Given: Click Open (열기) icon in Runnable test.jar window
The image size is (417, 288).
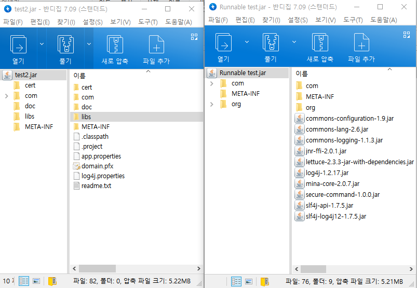Looking at the screenshot, I should pos(223,42).
